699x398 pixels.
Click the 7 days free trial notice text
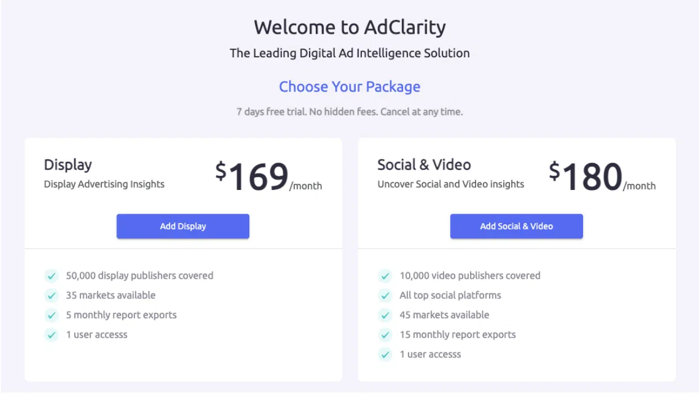[349, 112]
